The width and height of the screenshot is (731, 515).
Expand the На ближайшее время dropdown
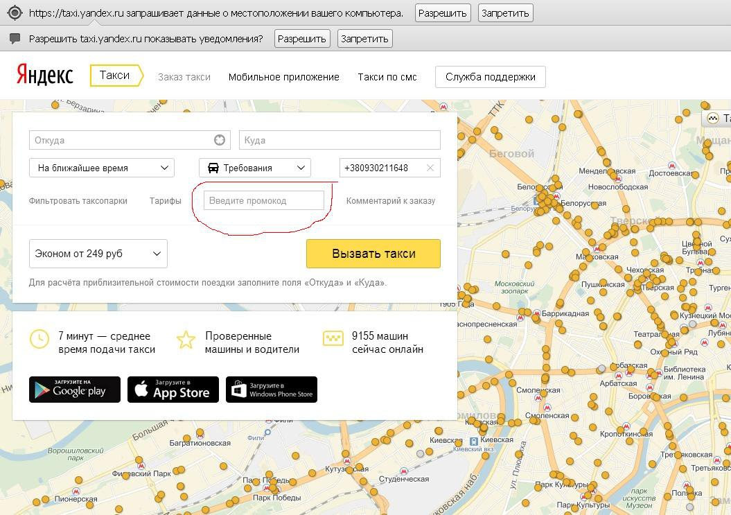[x=102, y=168]
